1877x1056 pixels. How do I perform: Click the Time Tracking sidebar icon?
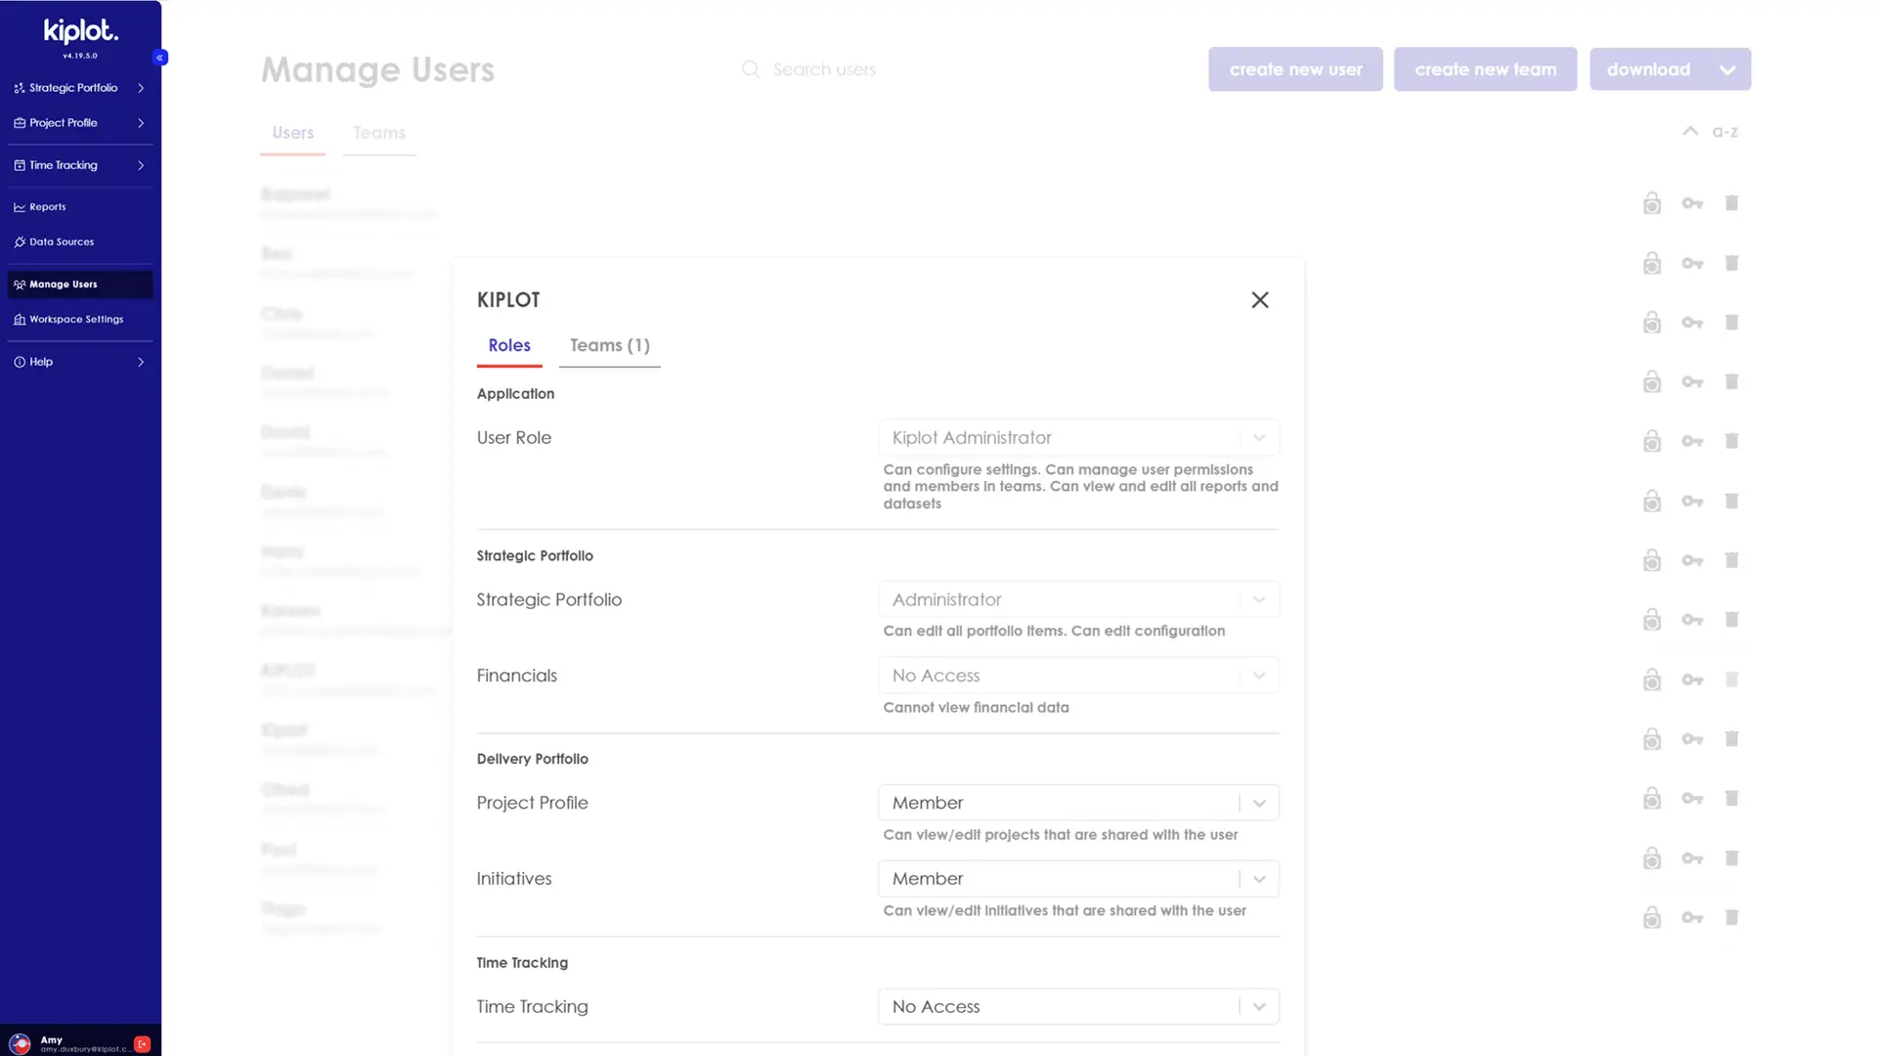tap(18, 163)
